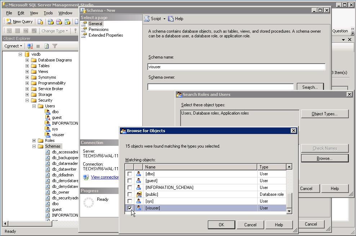356x236 pixels.
Task: Click the Refresh icon in Object Explorer
Action: pos(46,46)
